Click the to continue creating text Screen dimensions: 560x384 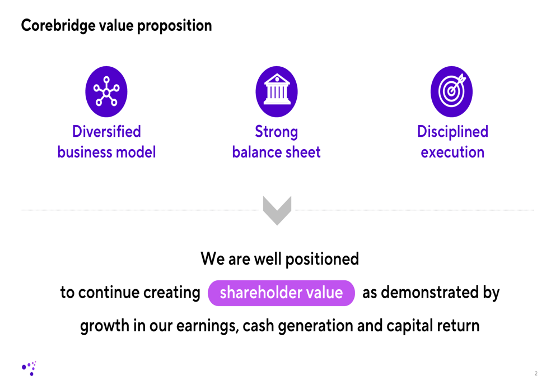[130, 293]
